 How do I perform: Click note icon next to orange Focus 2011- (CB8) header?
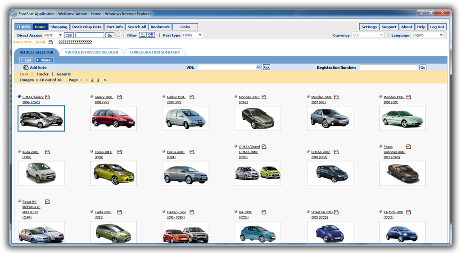(50, 42)
